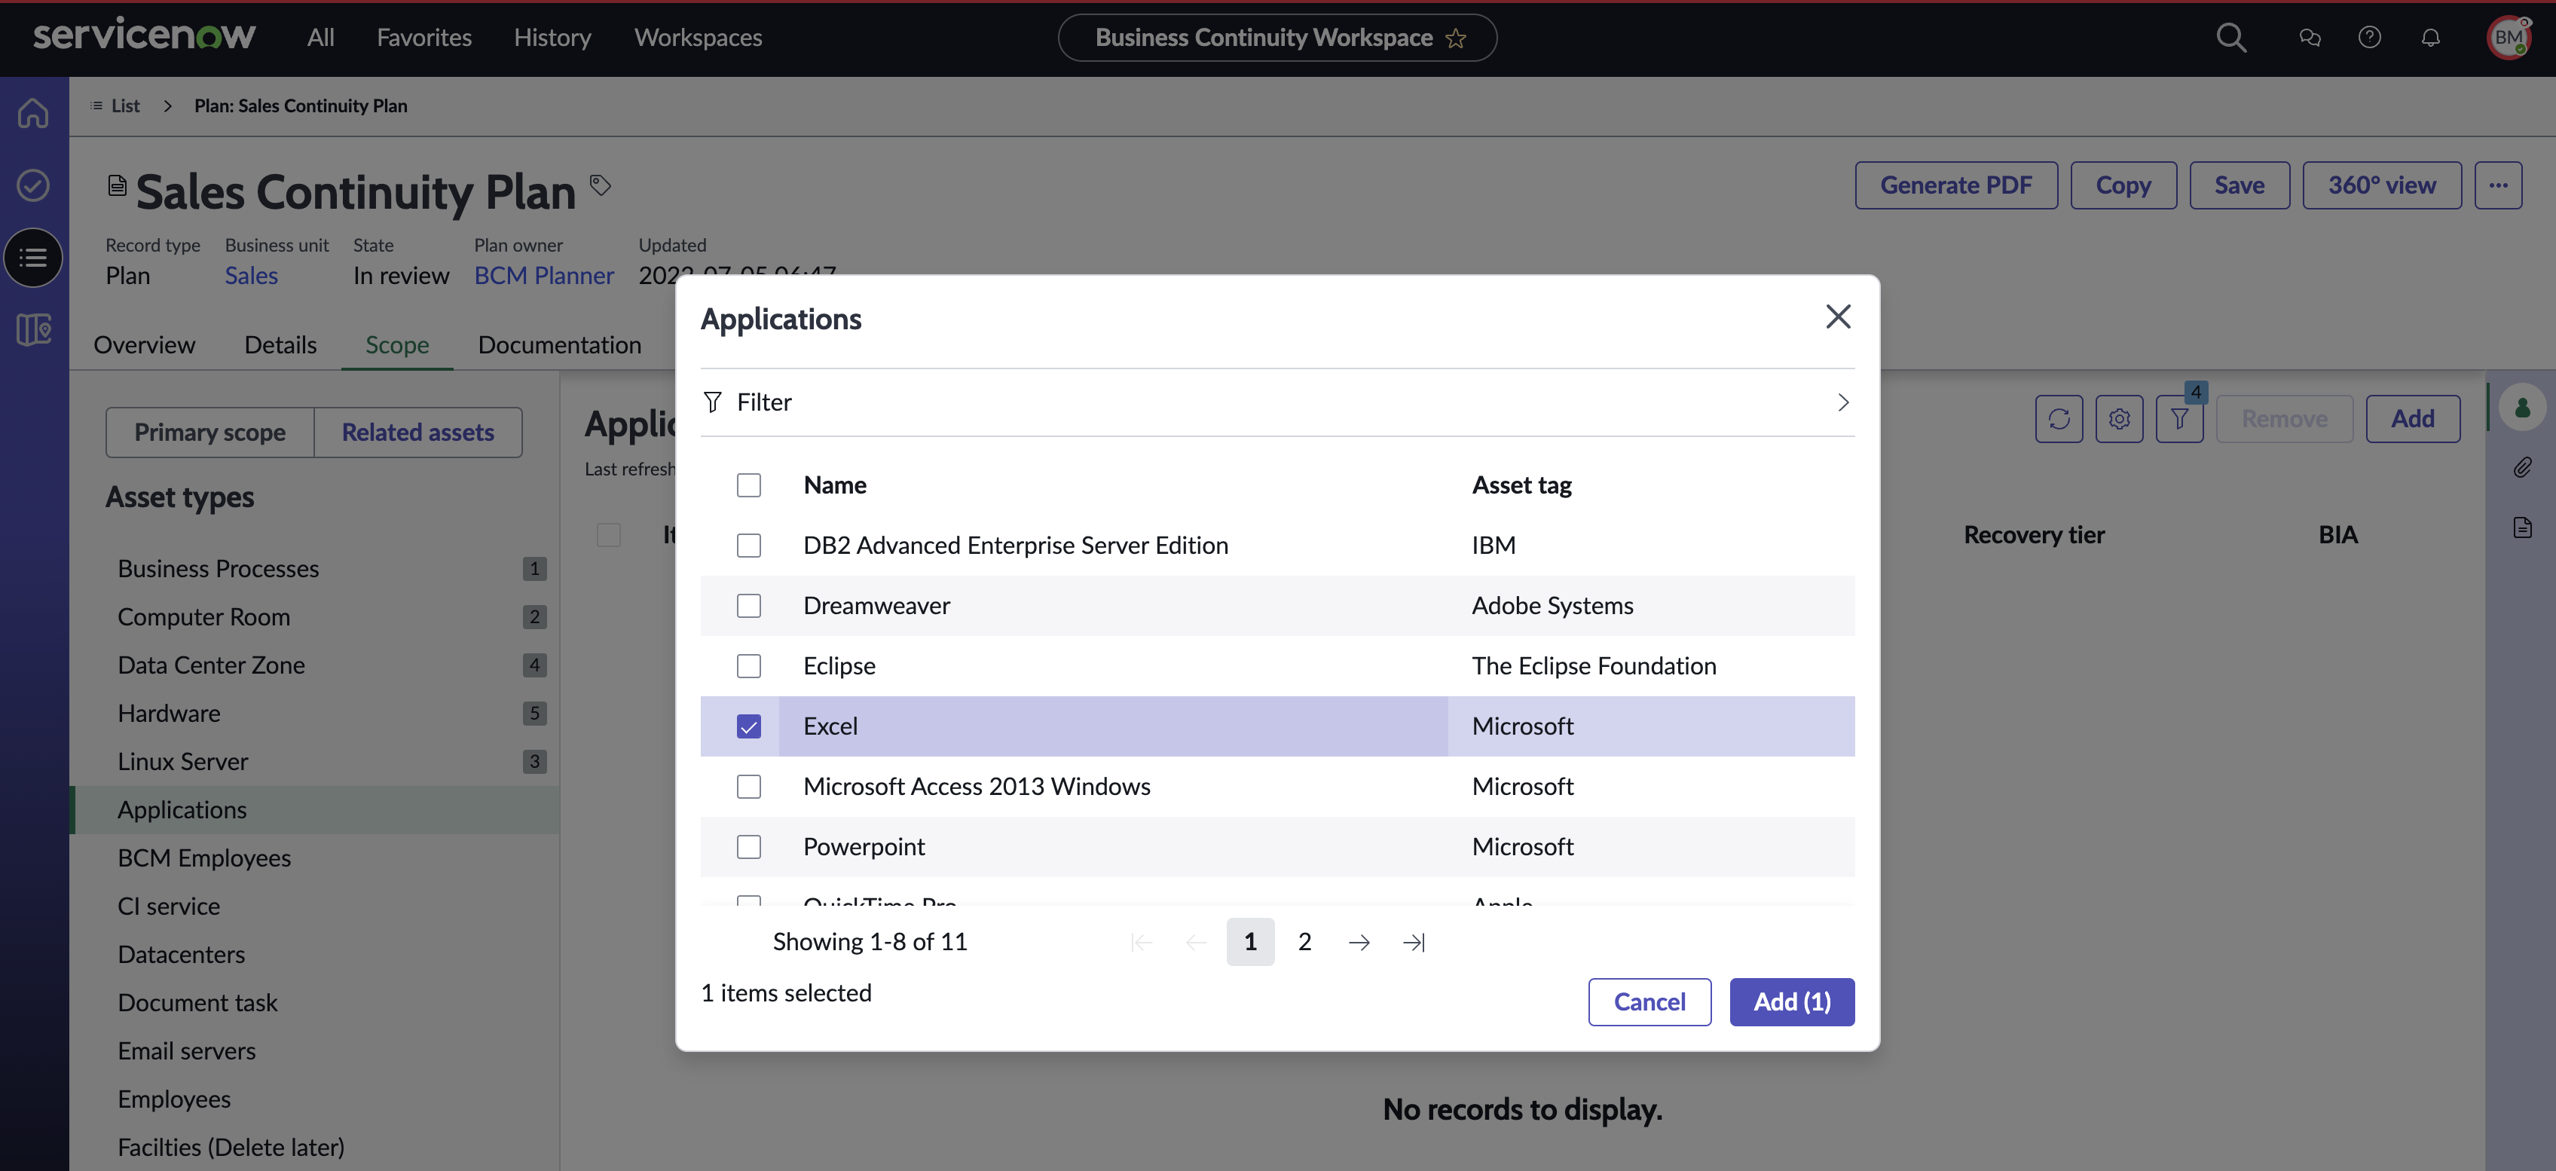Select the Primary scope tab

coord(210,433)
